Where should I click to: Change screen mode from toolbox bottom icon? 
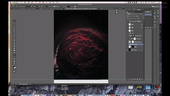coord(14,72)
